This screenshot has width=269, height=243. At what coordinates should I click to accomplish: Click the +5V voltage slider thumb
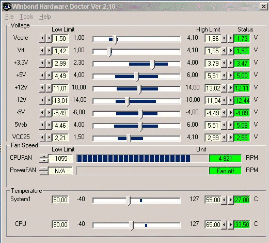click(136, 77)
